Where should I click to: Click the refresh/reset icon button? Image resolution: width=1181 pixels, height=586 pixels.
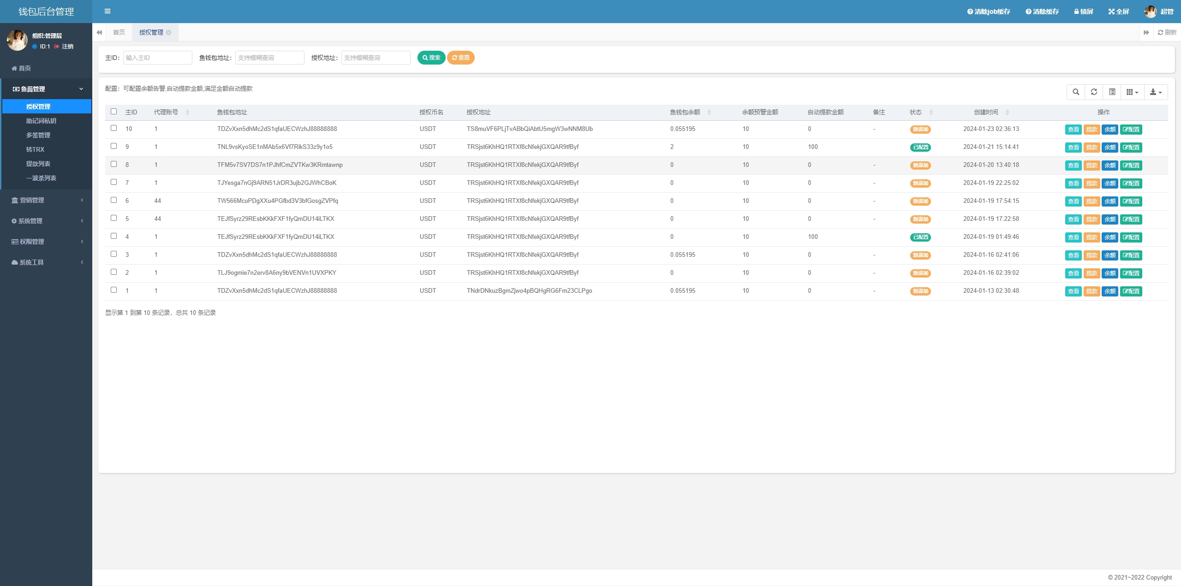pos(1094,91)
